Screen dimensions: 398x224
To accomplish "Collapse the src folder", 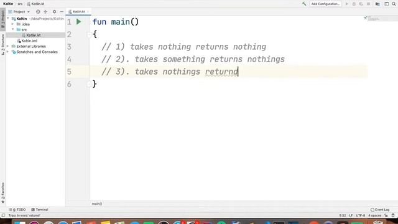I will 12,30.
